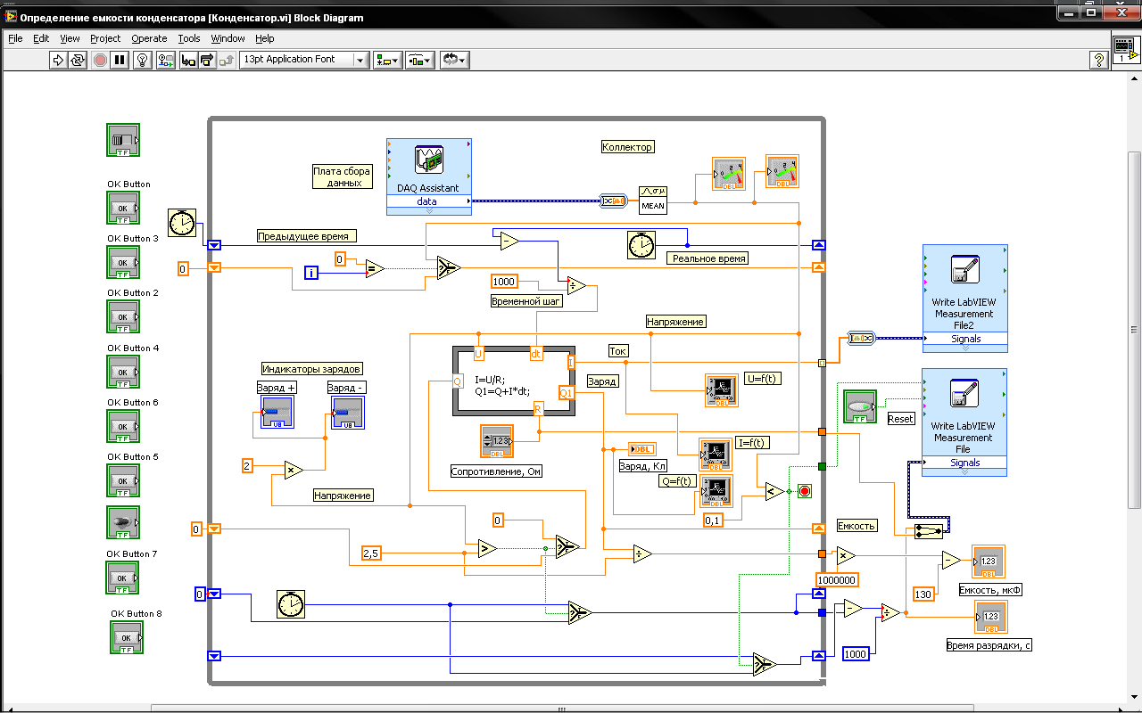Click the loop stop terminal icon

[804, 491]
